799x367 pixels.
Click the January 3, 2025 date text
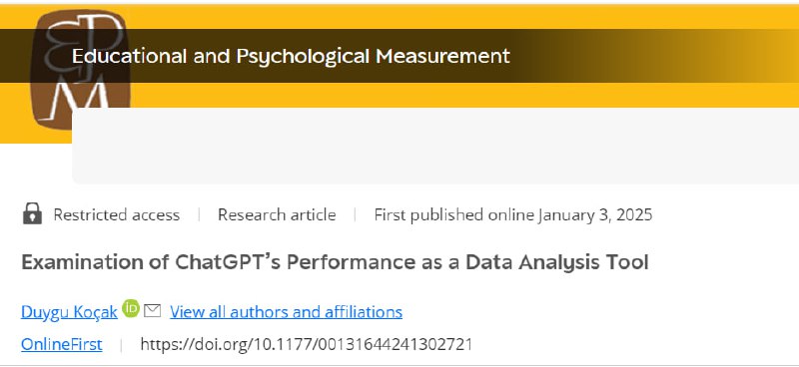[594, 214]
